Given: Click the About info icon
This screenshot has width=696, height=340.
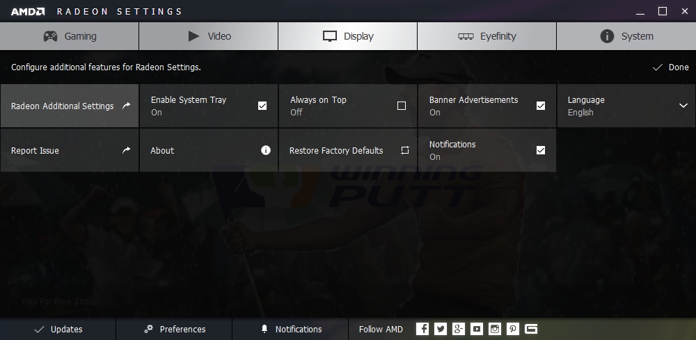Looking at the screenshot, I should [x=265, y=150].
